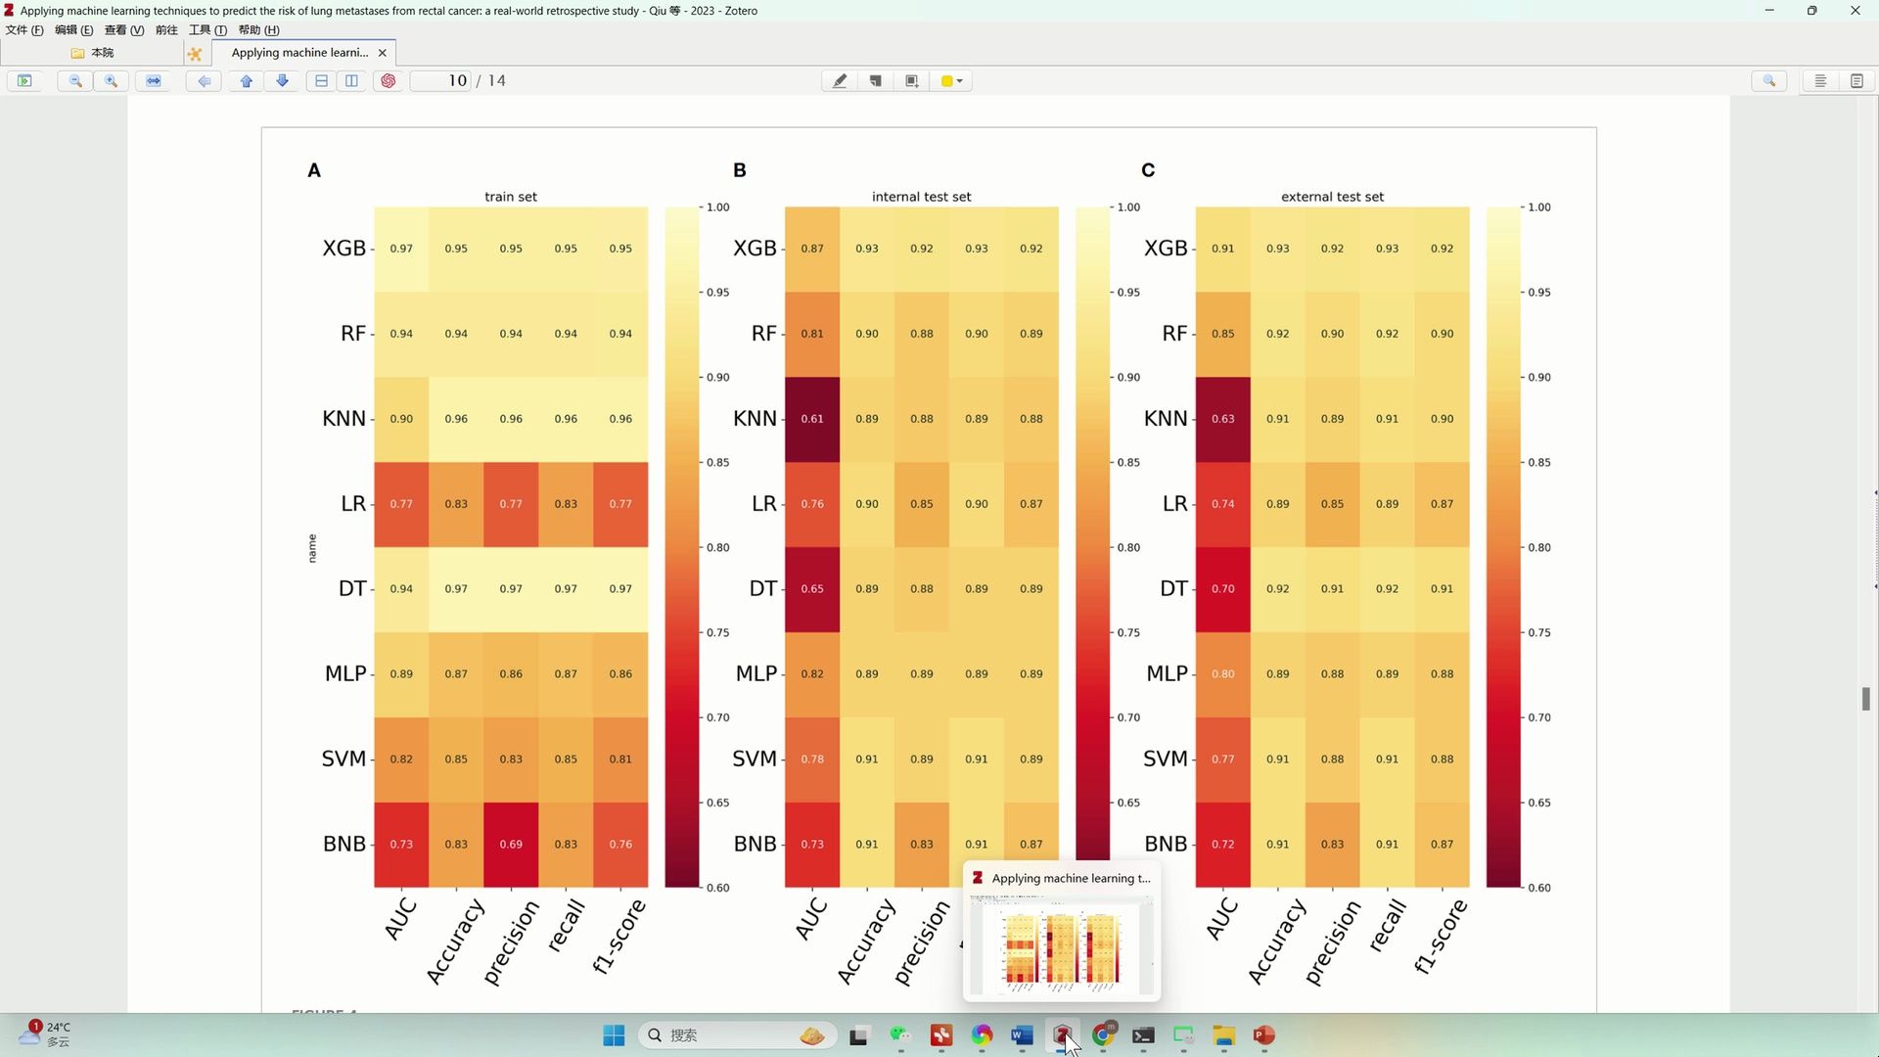Open WeChat from the taskbar

click(900, 1035)
